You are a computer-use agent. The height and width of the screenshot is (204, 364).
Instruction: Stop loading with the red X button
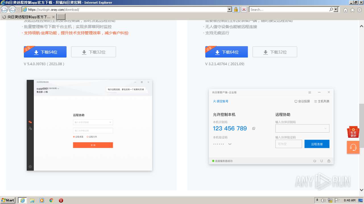[x=244, y=9]
